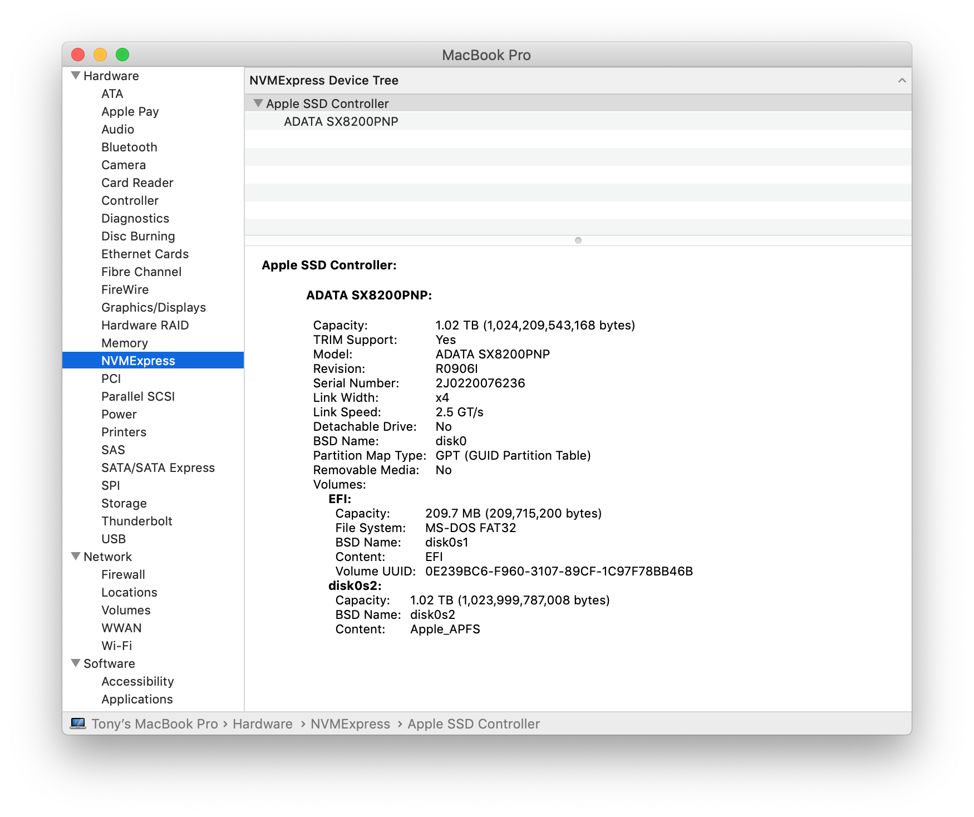
Task: Select Controller in the sidebar
Action: [130, 200]
